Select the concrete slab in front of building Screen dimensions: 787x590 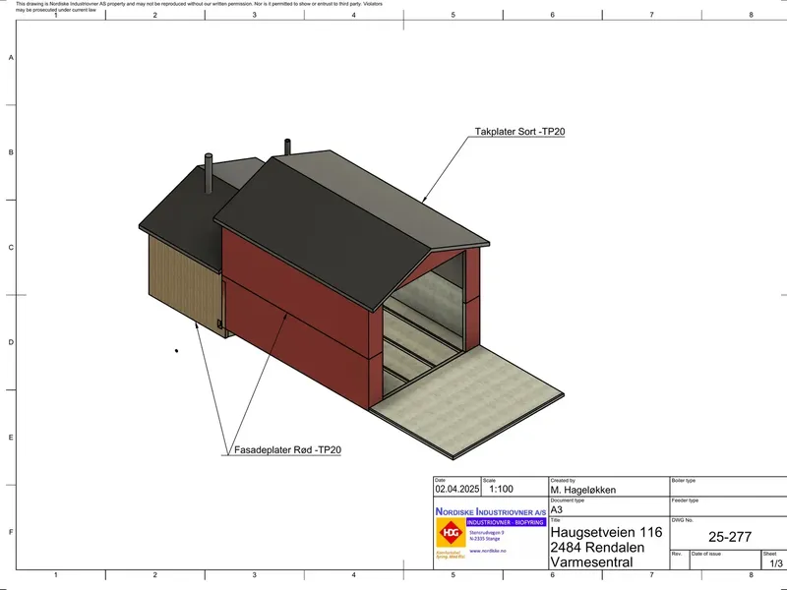466,401
